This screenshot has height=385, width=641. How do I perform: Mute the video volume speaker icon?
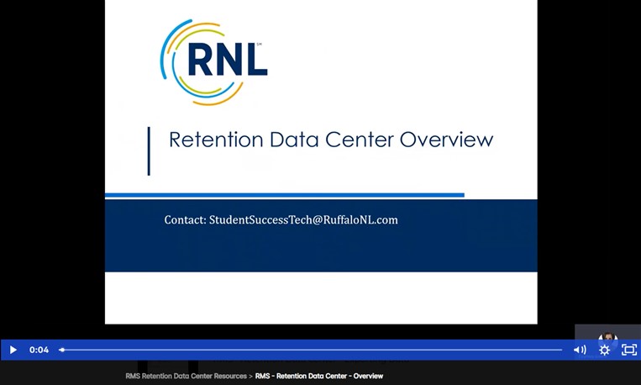coord(580,350)
